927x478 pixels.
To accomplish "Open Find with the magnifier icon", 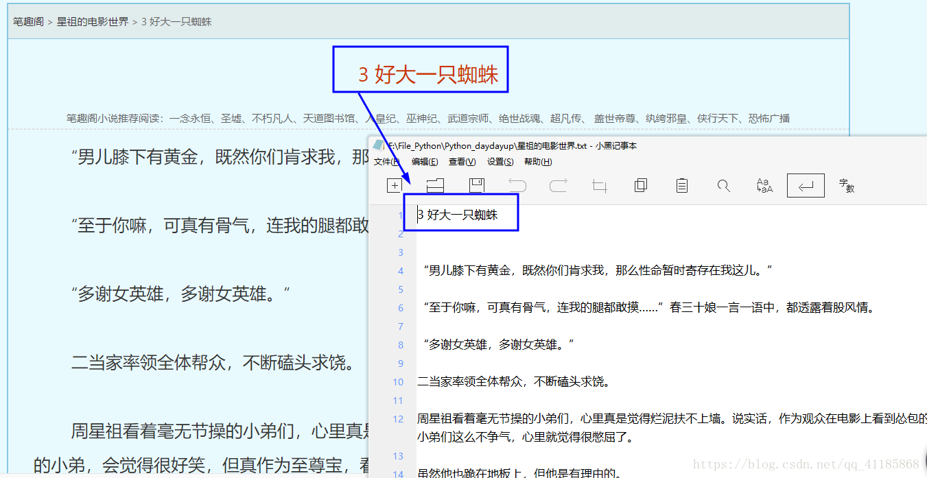I will 723,185.
